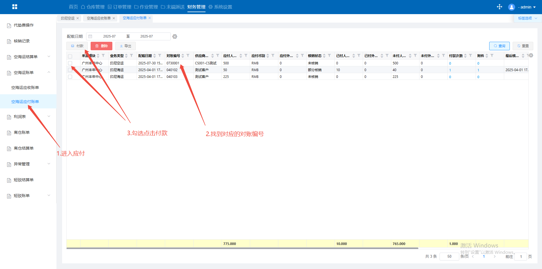Click the sort arrows on 对账编号 column

pos(183,56)
